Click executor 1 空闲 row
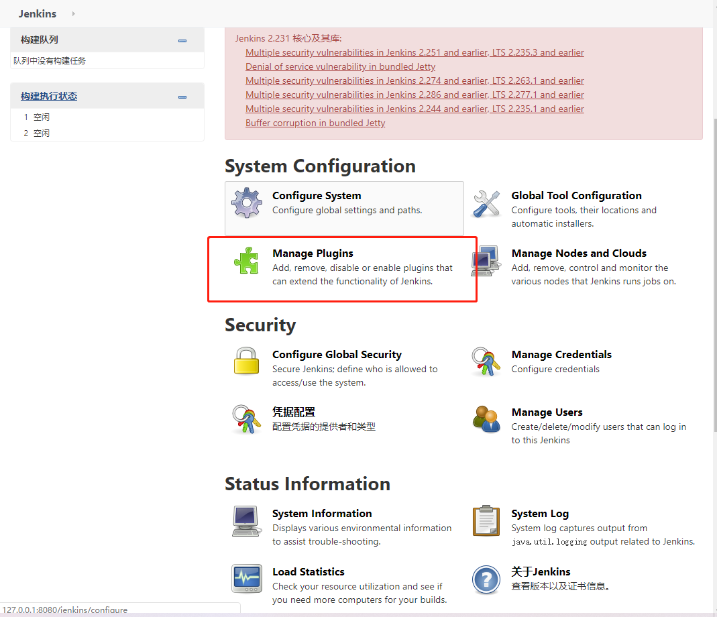The height and width of the screenshot is (617, 717). click(107, 117)
